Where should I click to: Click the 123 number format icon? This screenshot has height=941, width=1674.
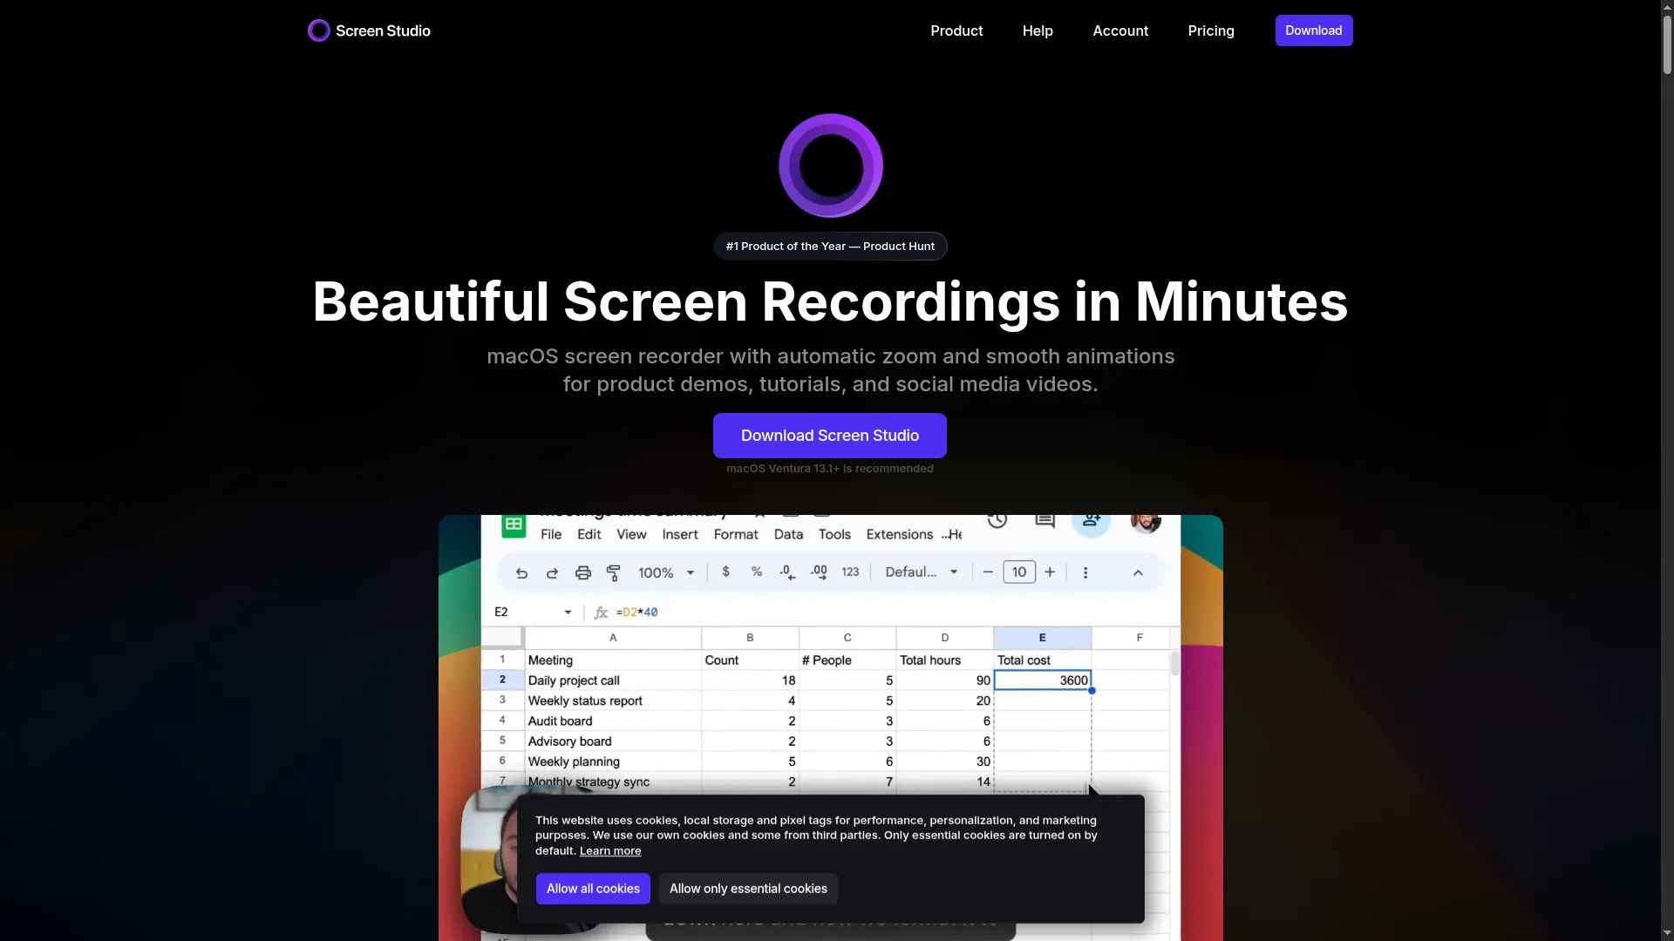(850, 572)
